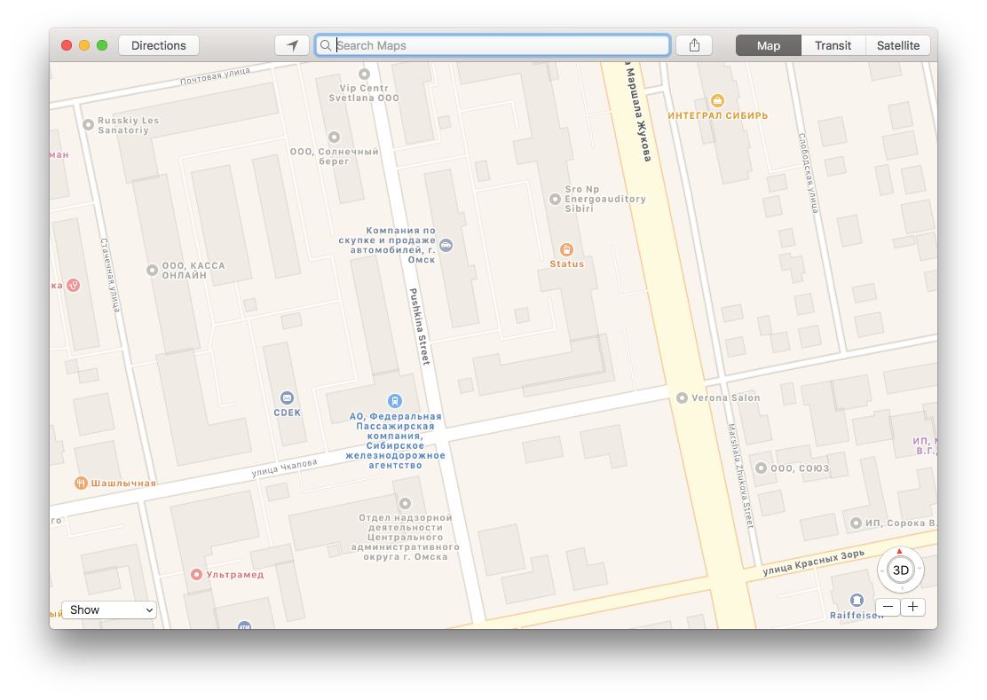Click the railway agency train pin

pos(395,401)
